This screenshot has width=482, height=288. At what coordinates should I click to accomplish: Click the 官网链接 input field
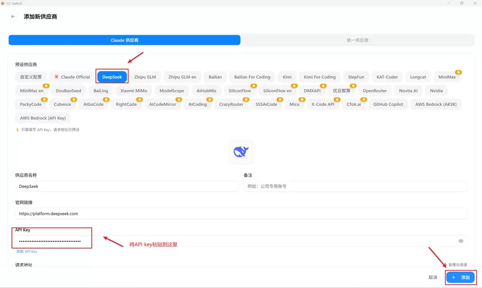(x=241, y=214)
